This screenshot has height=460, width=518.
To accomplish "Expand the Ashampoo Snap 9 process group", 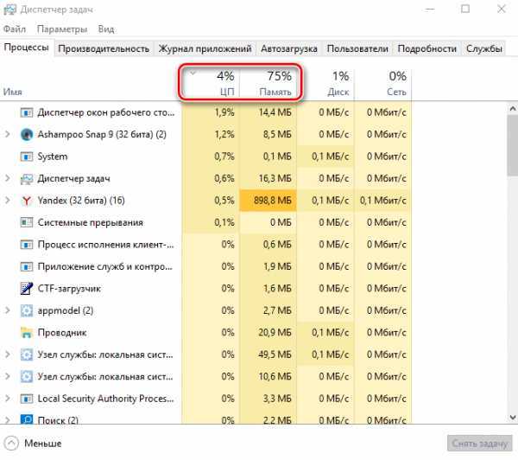I will [8, 134].
